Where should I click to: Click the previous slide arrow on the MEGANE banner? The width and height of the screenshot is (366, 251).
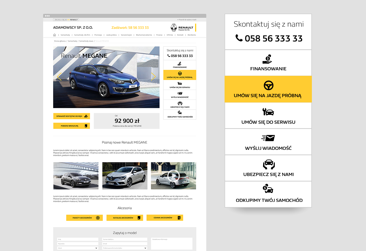59,76
